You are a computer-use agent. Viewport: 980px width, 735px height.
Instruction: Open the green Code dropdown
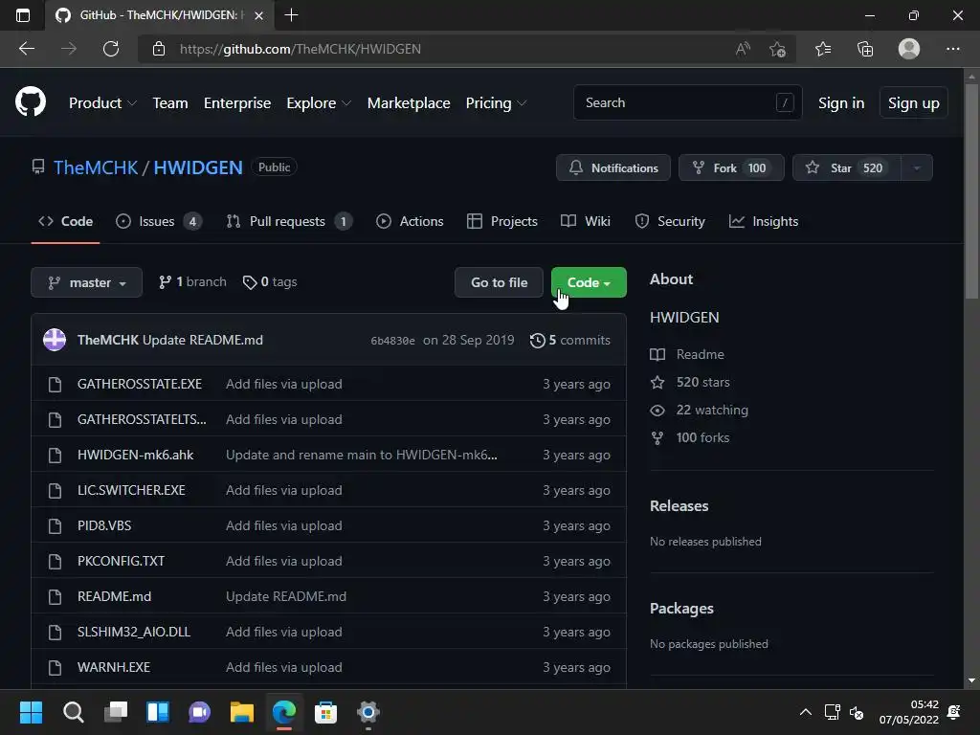[x=589, y=282]
